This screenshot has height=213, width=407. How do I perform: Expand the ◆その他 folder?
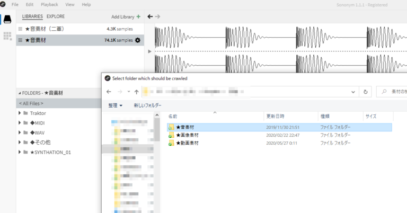(20, 142)
